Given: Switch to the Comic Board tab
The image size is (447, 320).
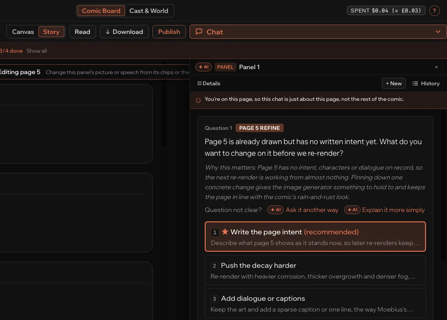Looking at the screenshot, I should 101,11.
